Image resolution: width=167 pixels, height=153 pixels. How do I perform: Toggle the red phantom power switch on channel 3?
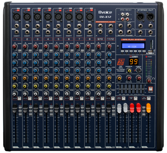pyautogui.click(x=39, y=10)
